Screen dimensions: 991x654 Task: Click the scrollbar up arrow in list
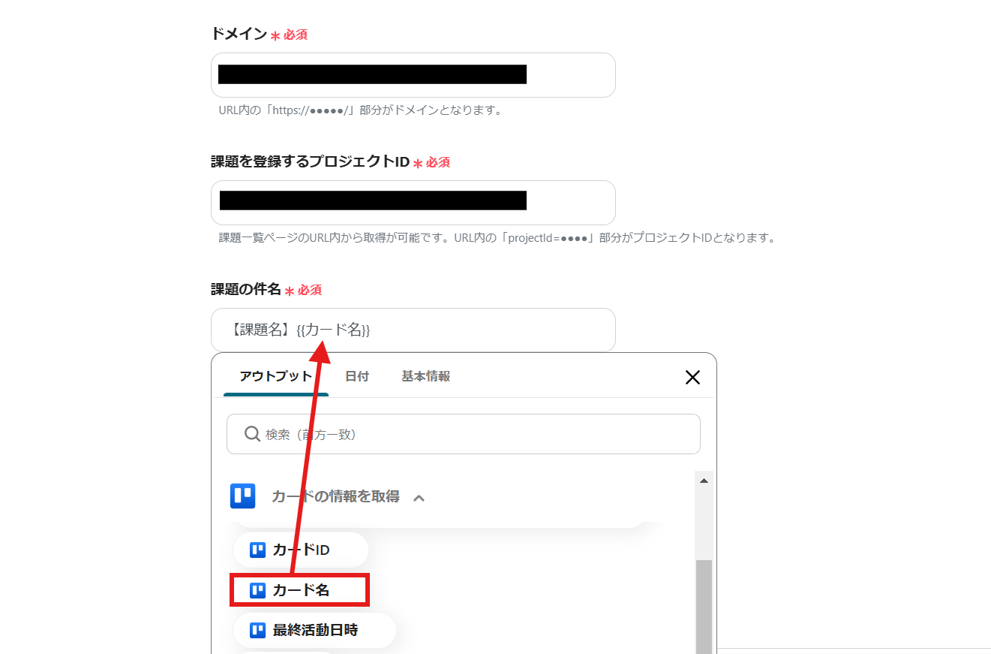coord(704,480)
